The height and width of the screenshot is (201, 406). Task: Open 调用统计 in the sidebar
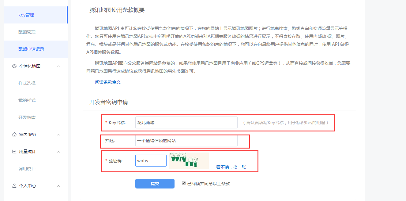tap(27, 169)
